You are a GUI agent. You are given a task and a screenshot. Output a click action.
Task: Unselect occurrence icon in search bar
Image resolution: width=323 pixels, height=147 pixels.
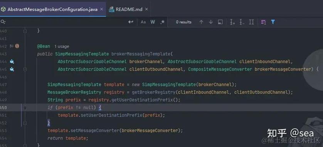click(x=242, y=22)
